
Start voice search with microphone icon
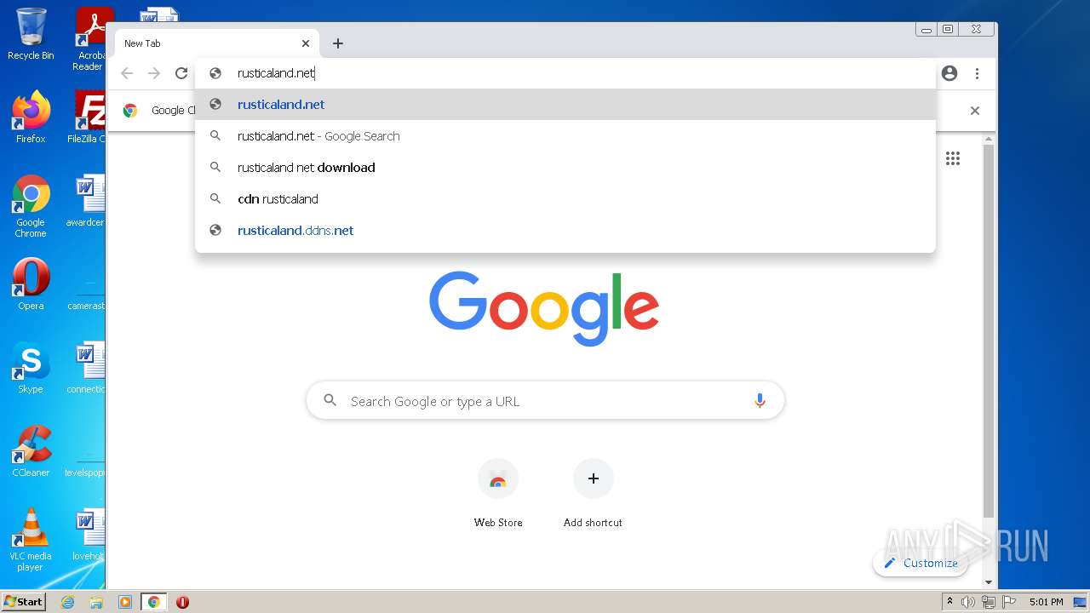point(760,401)
